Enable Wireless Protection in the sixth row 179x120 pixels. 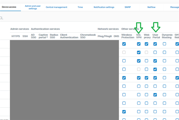[x=124, y=86]
